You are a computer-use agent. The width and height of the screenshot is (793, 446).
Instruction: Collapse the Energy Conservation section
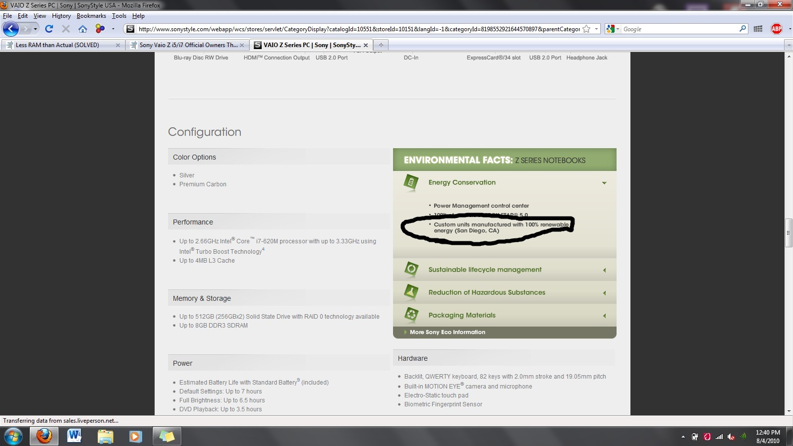[x=604, y=183]
